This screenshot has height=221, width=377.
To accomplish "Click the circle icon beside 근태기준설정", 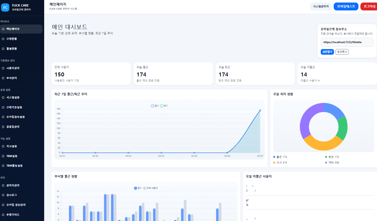I will (3, 107).
